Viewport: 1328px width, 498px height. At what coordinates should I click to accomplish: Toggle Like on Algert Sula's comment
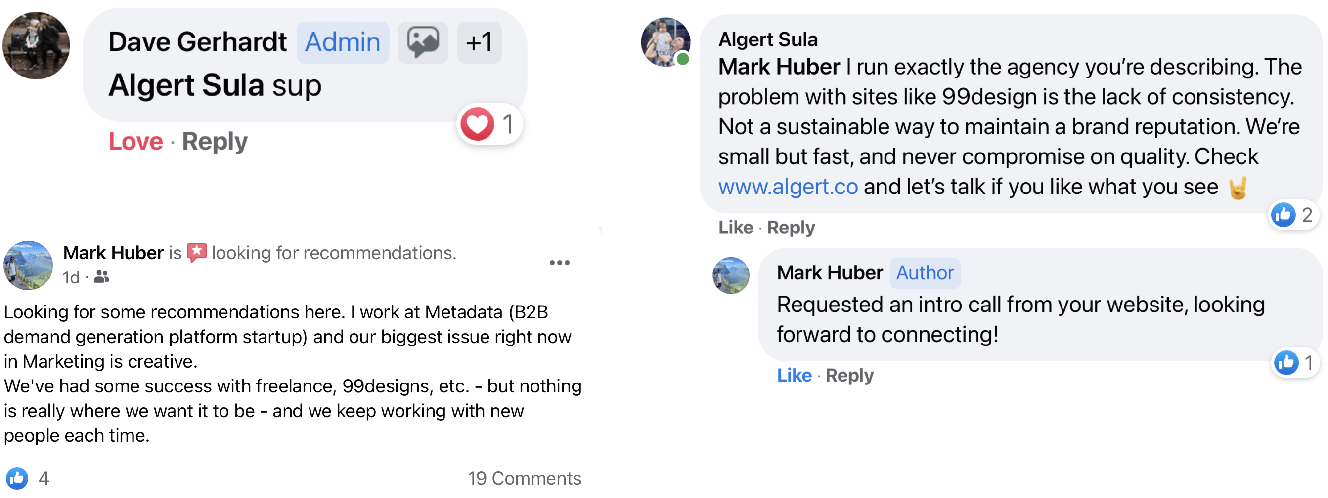[x=735, y=228]
